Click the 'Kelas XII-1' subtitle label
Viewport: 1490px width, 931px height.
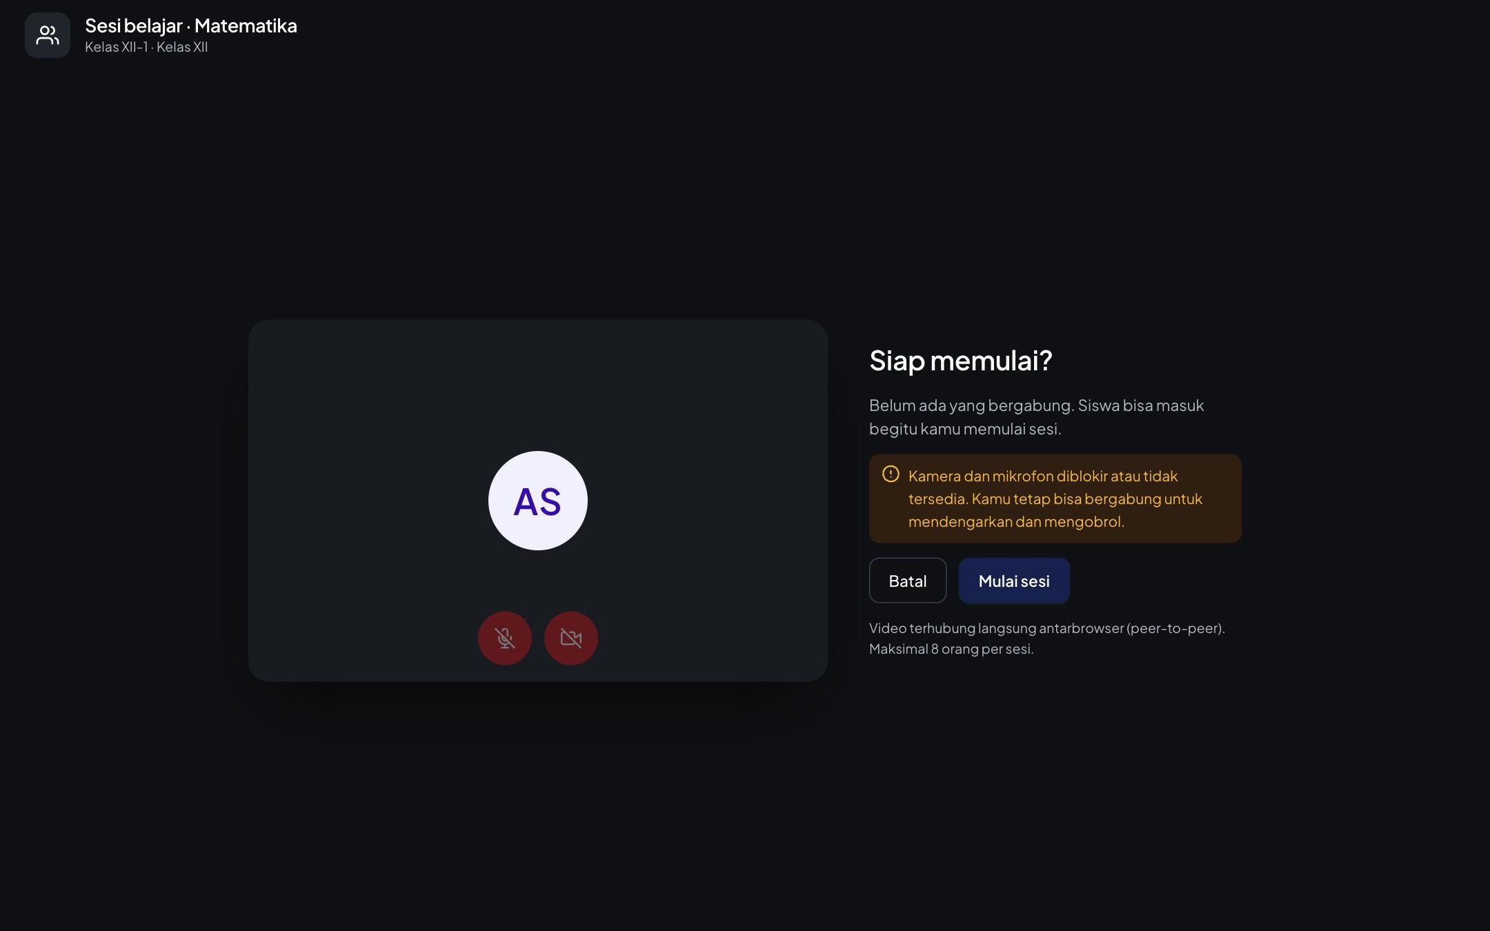click(x=116, y=47)
